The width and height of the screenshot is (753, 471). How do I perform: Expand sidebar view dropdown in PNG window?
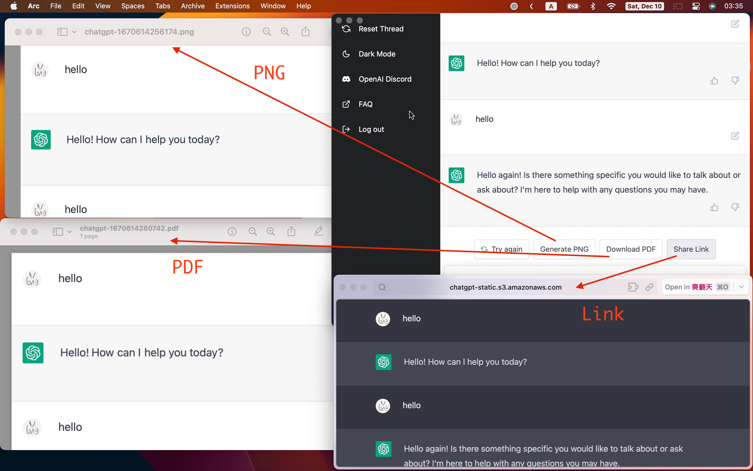[74, 32]
